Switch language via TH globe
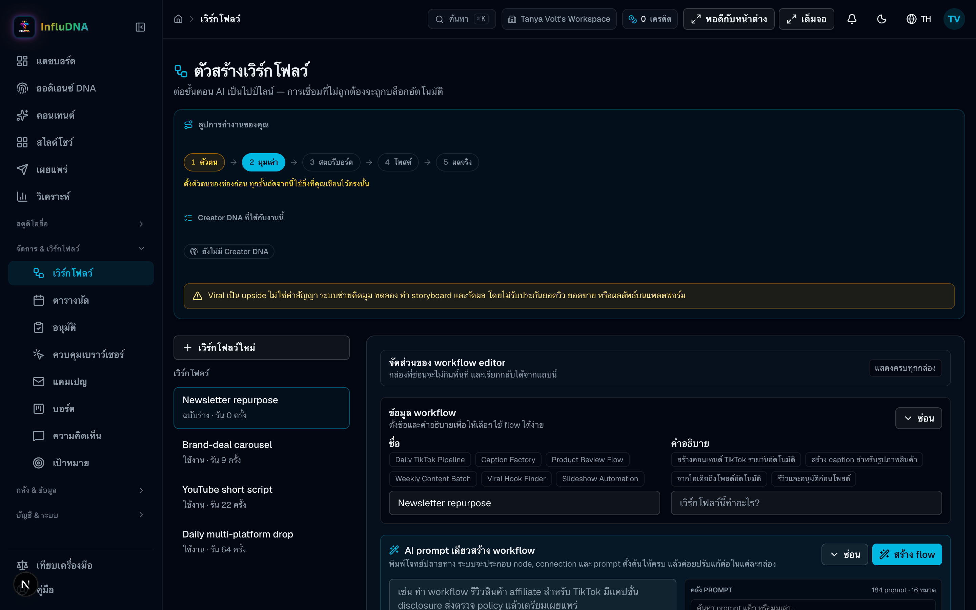Image resolution: width=976 pixels, height=610 pixels. tap(919, 19)
